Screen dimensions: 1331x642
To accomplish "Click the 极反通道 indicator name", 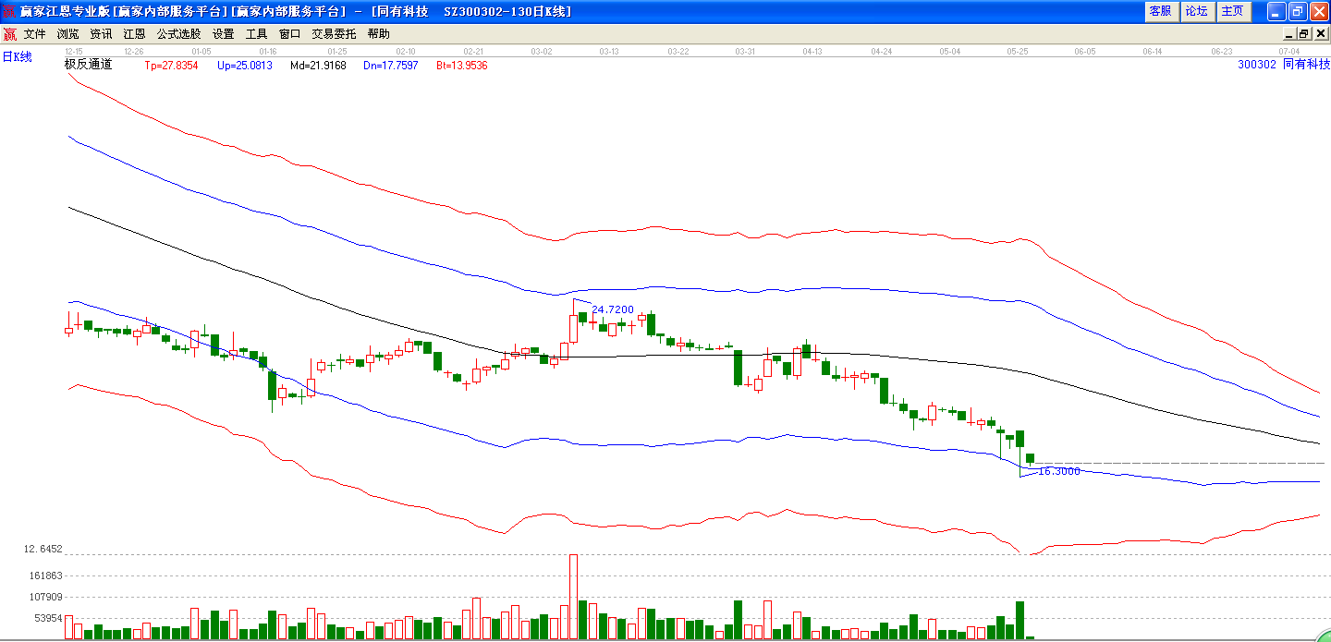I will [88, 65].
